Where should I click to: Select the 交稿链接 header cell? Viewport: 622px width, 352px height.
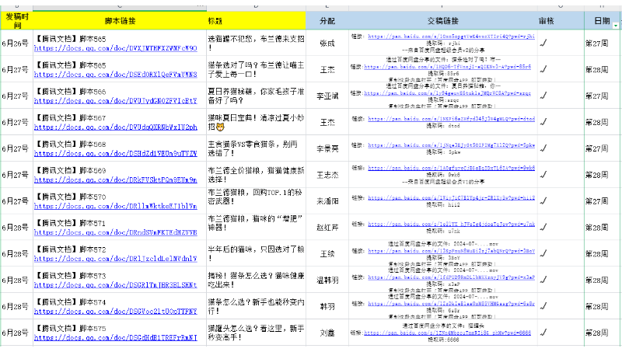442,21
